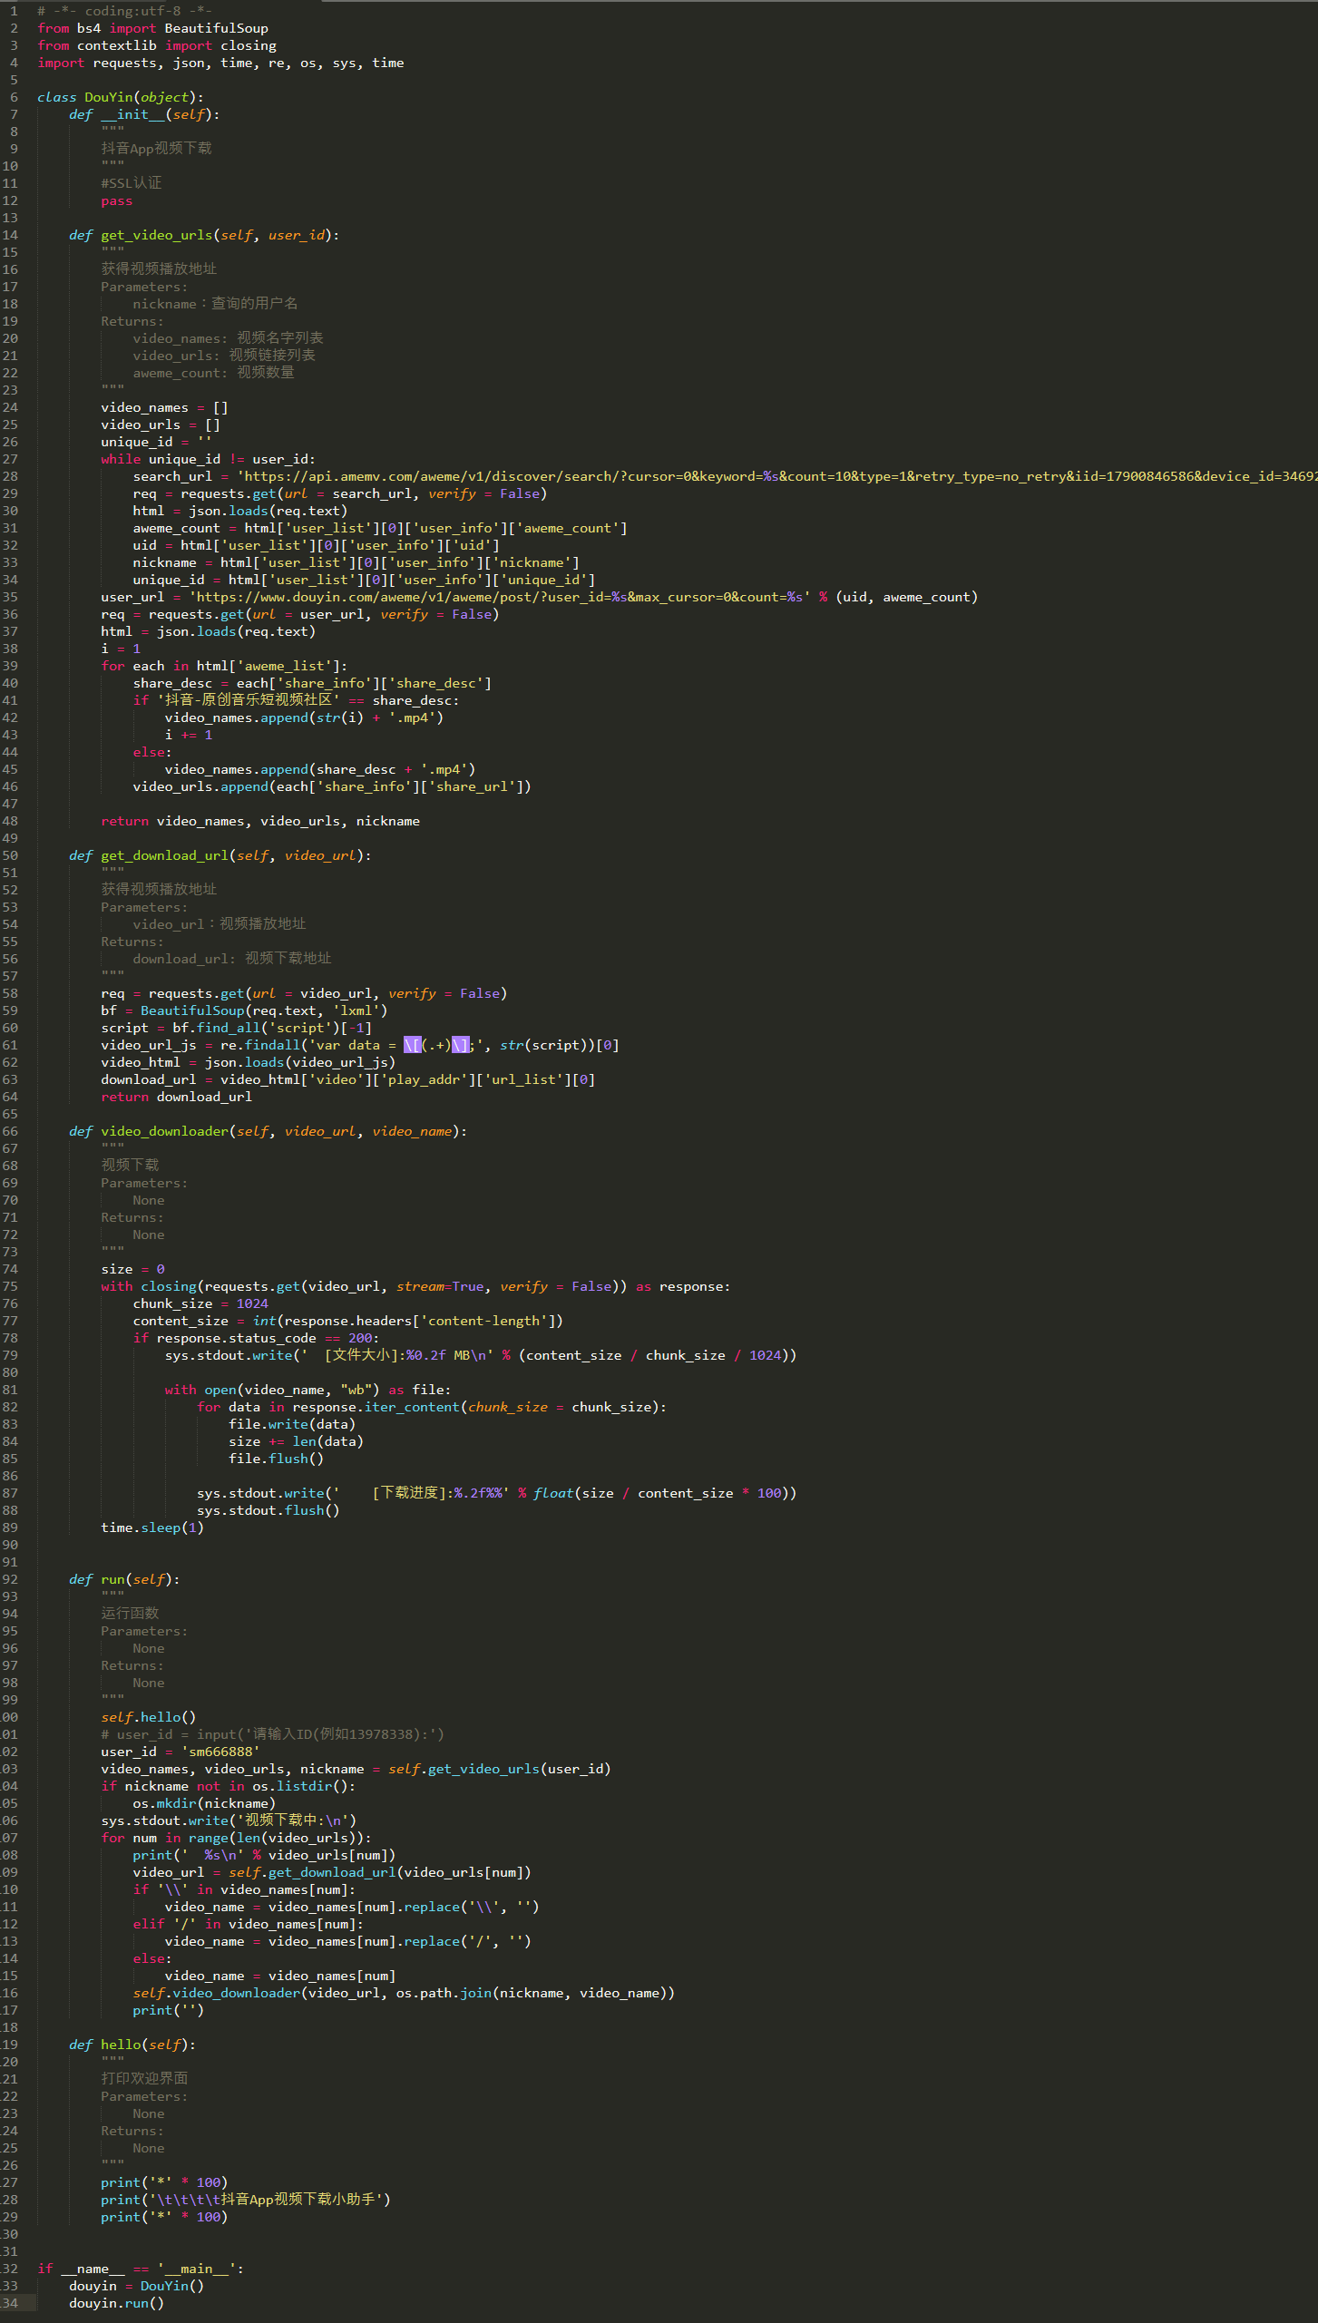Viewport: 1318px width, 2323px height.
Task: Click 'self.hello()' call on line 100
Action: [148, 1717]
